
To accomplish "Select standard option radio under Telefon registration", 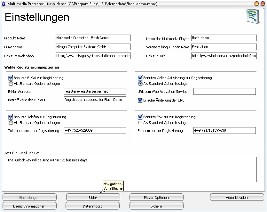I will pyautogui.click(x=11, y=123).
